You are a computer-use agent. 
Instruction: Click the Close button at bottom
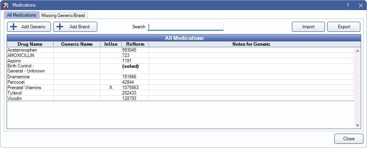pos(349,139)
